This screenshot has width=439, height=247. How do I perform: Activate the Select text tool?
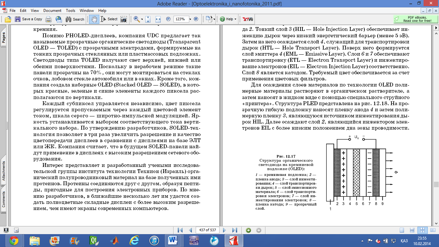point(109,19)
